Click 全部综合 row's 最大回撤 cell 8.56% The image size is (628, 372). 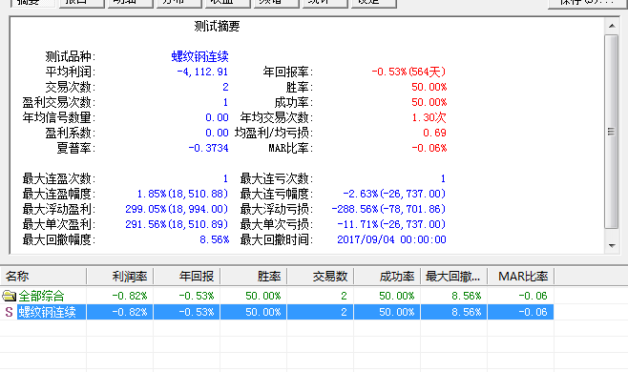pos(453,296)
